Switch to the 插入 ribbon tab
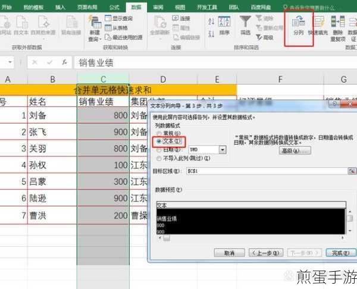This screenshot has width=357, height=289. click(60, 7)
